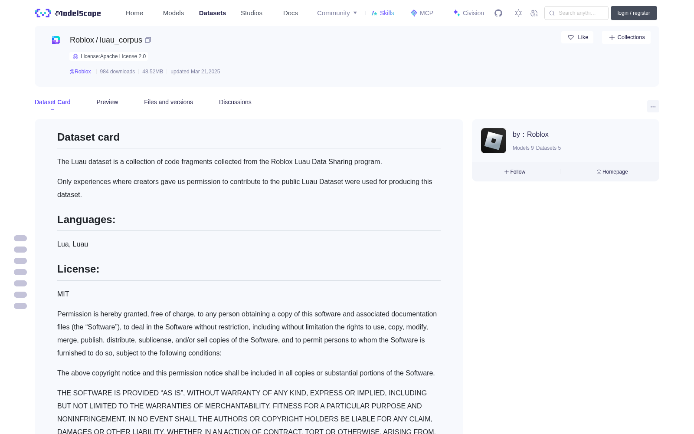
Task: Click the Dataset card heading
Action: pos(88,137)
